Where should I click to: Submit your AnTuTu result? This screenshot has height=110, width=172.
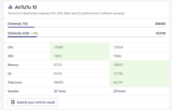tap(33, 102)
